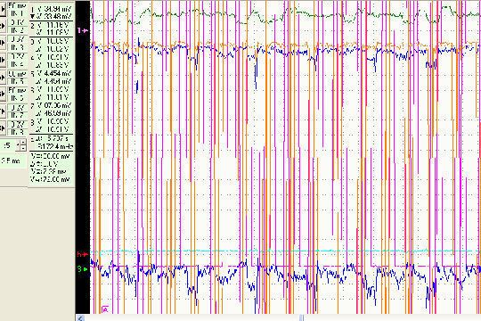Select cursor A flag on the waveform
Viewport: 481px width, 321px height.
(105, 309)
